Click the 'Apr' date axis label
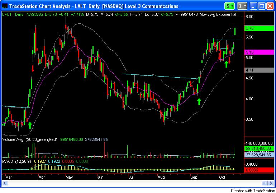The image size is (276, 193). tap(42, 177)
